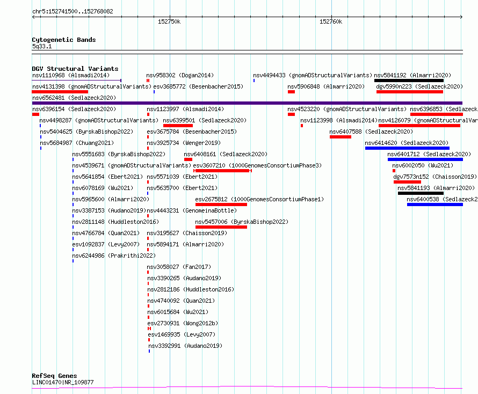Open esv1092837 (Levy2007) label
The height and width of the screenshot is (394, 478).
pos(106,244)
